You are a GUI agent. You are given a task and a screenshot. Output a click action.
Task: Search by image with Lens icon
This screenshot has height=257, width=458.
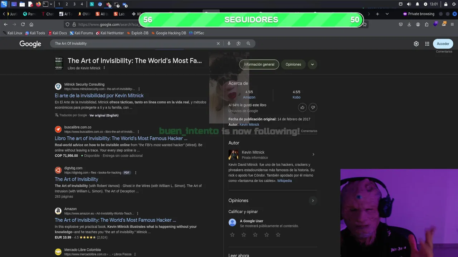click(x=238, y=44)
